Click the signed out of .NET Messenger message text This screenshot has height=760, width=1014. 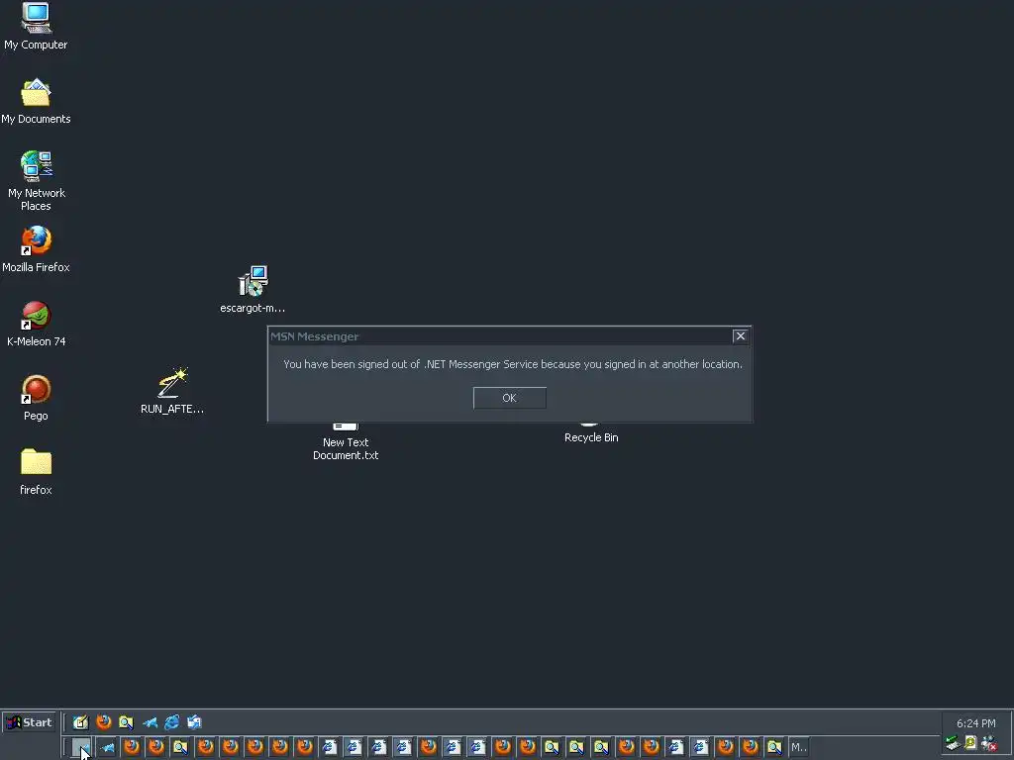[x=513, y=364]
